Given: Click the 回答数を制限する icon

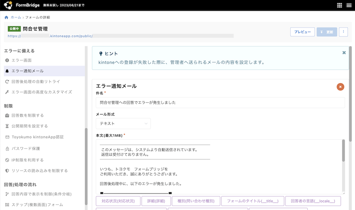Looking at the screenshot, I should click(7, 115).
